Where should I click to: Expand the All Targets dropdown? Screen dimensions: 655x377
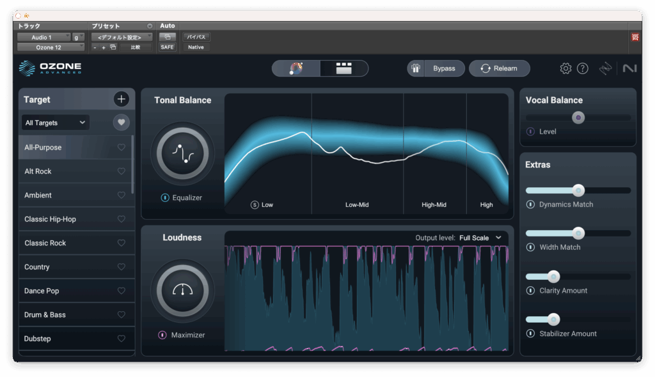point(56,123)
